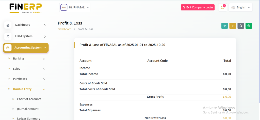Open Chart of Accounts page
Screen dimensions: 260x120
point(29,99)
